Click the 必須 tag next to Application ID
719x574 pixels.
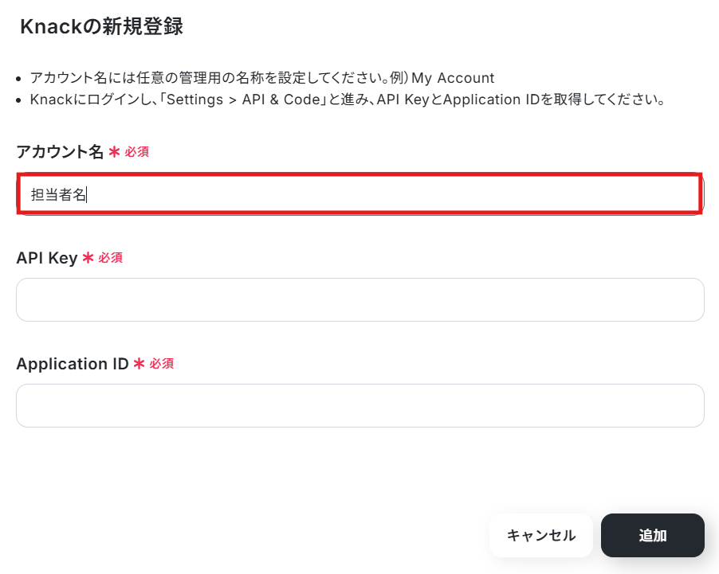[161, 364]
